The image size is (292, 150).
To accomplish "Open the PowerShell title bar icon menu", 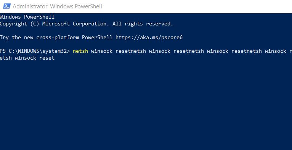I will (x=7, y=6).
